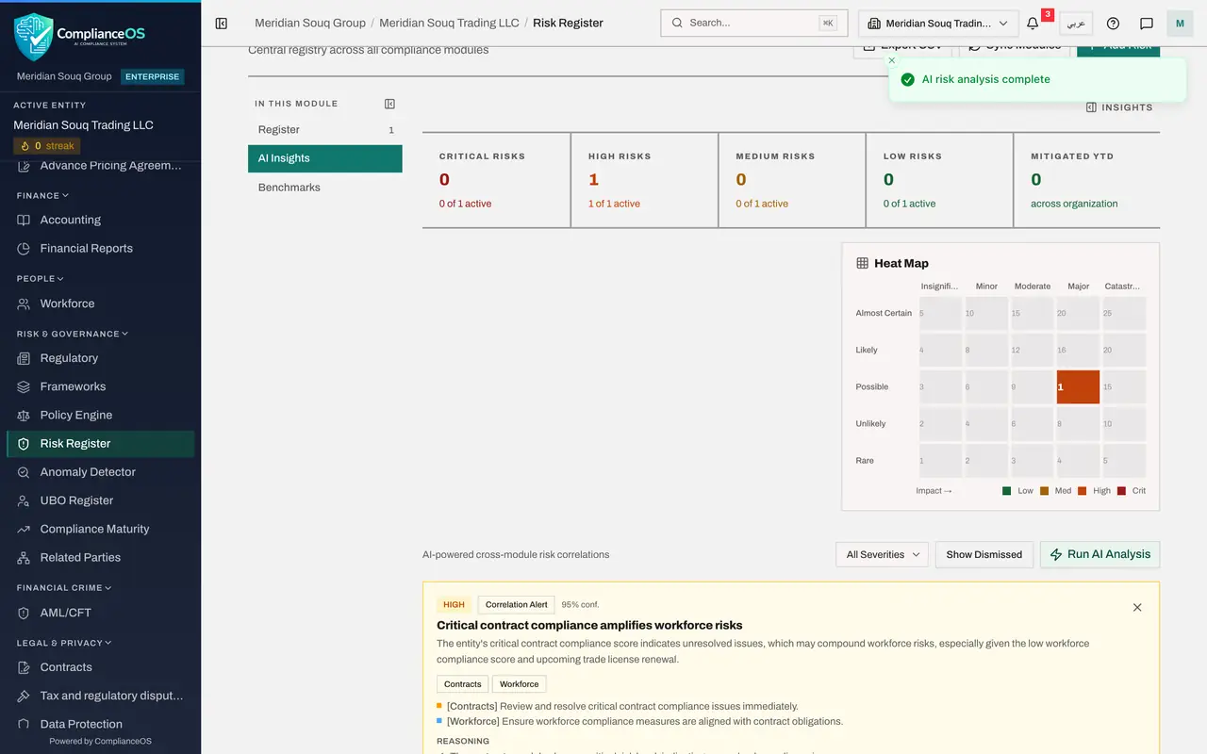Collapse the Financial Crime section
The height and width of the screenshot is (754, 1207).
tap(64, 588)
